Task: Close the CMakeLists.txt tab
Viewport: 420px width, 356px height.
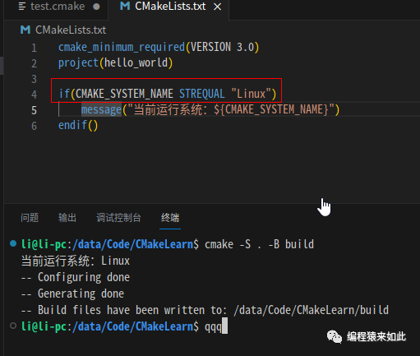Action: tap(217, 7)
